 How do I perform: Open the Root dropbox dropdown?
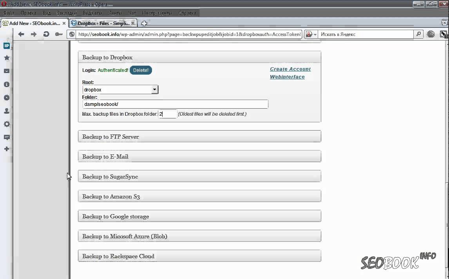(x=120, y=89)
